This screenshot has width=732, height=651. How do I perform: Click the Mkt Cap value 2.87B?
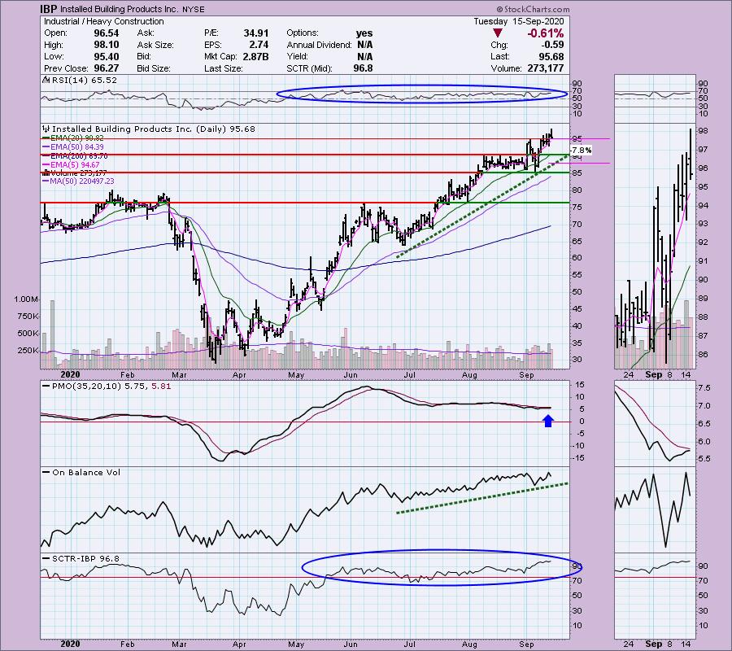pos(255,56)
